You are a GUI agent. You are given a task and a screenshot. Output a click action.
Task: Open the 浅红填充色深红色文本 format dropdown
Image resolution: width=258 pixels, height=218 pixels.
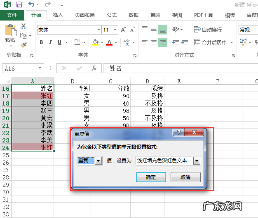[x=197, y=161]
